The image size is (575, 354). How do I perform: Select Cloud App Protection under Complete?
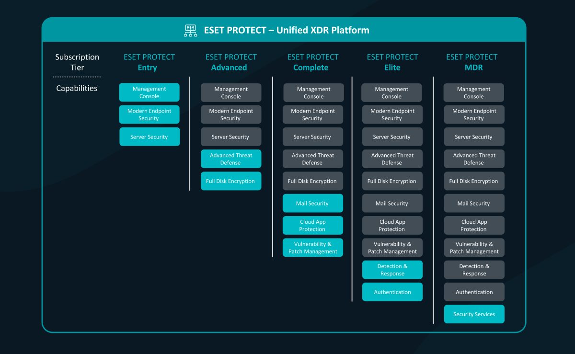pos(312,225)
